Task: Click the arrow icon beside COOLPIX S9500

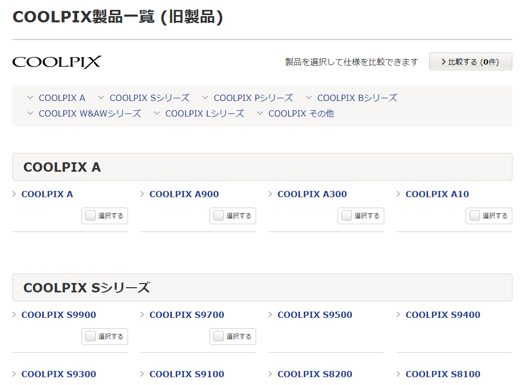Action: 270,315
